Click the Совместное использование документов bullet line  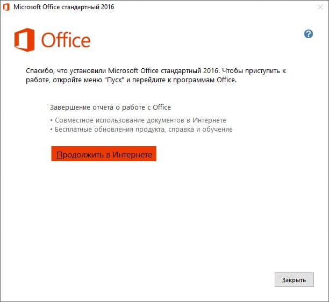pos(138,120)
